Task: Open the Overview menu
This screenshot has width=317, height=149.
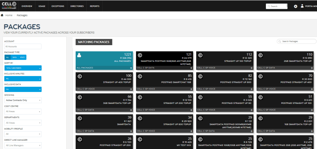Action: click(x=27, y=6)
